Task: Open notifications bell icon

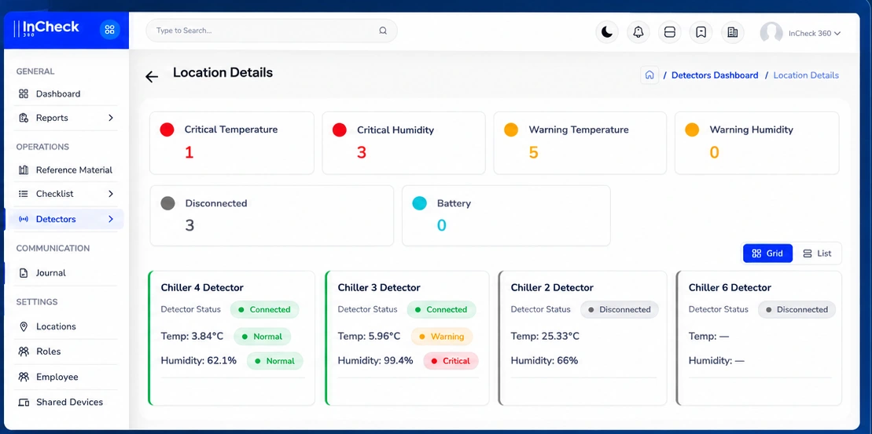Action: 638,33
